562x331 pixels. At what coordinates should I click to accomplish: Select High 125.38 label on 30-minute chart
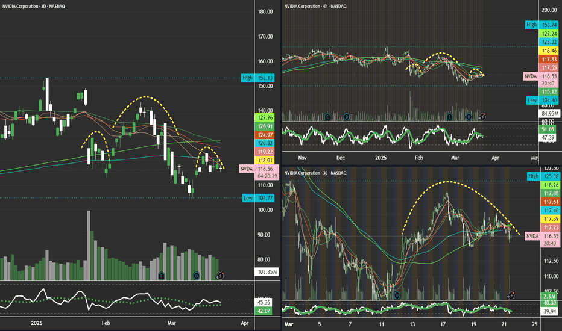(543, 176)
